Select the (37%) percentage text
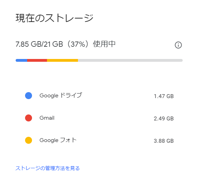Screen dimensions: 206x186 click(78, 44)
